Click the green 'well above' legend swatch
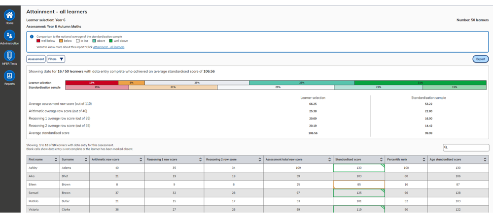The width and height of the screenshot is (493, 218). (111, 41)
